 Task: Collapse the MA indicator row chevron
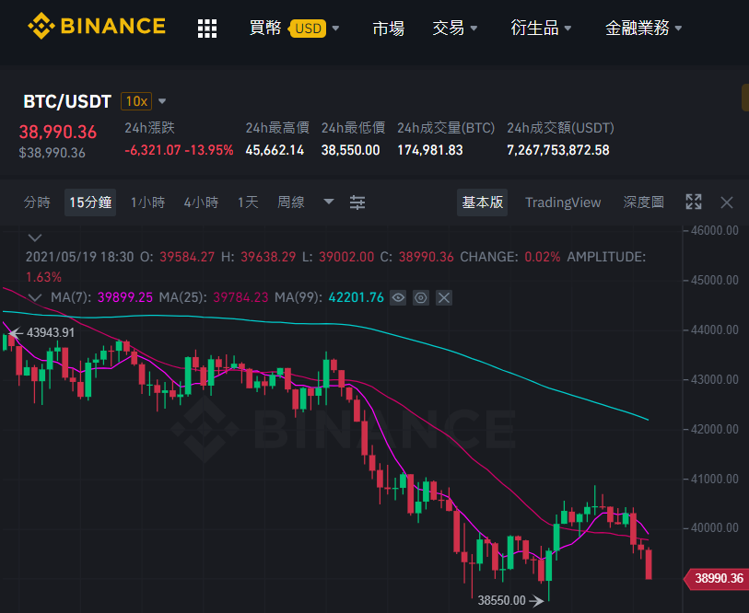[35, 298]
